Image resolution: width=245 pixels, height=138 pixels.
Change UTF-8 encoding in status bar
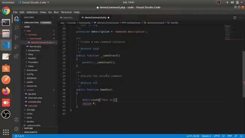pos(217,136)
